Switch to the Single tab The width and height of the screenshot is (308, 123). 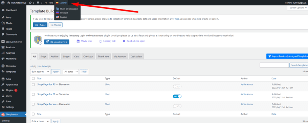coord(66,56)
